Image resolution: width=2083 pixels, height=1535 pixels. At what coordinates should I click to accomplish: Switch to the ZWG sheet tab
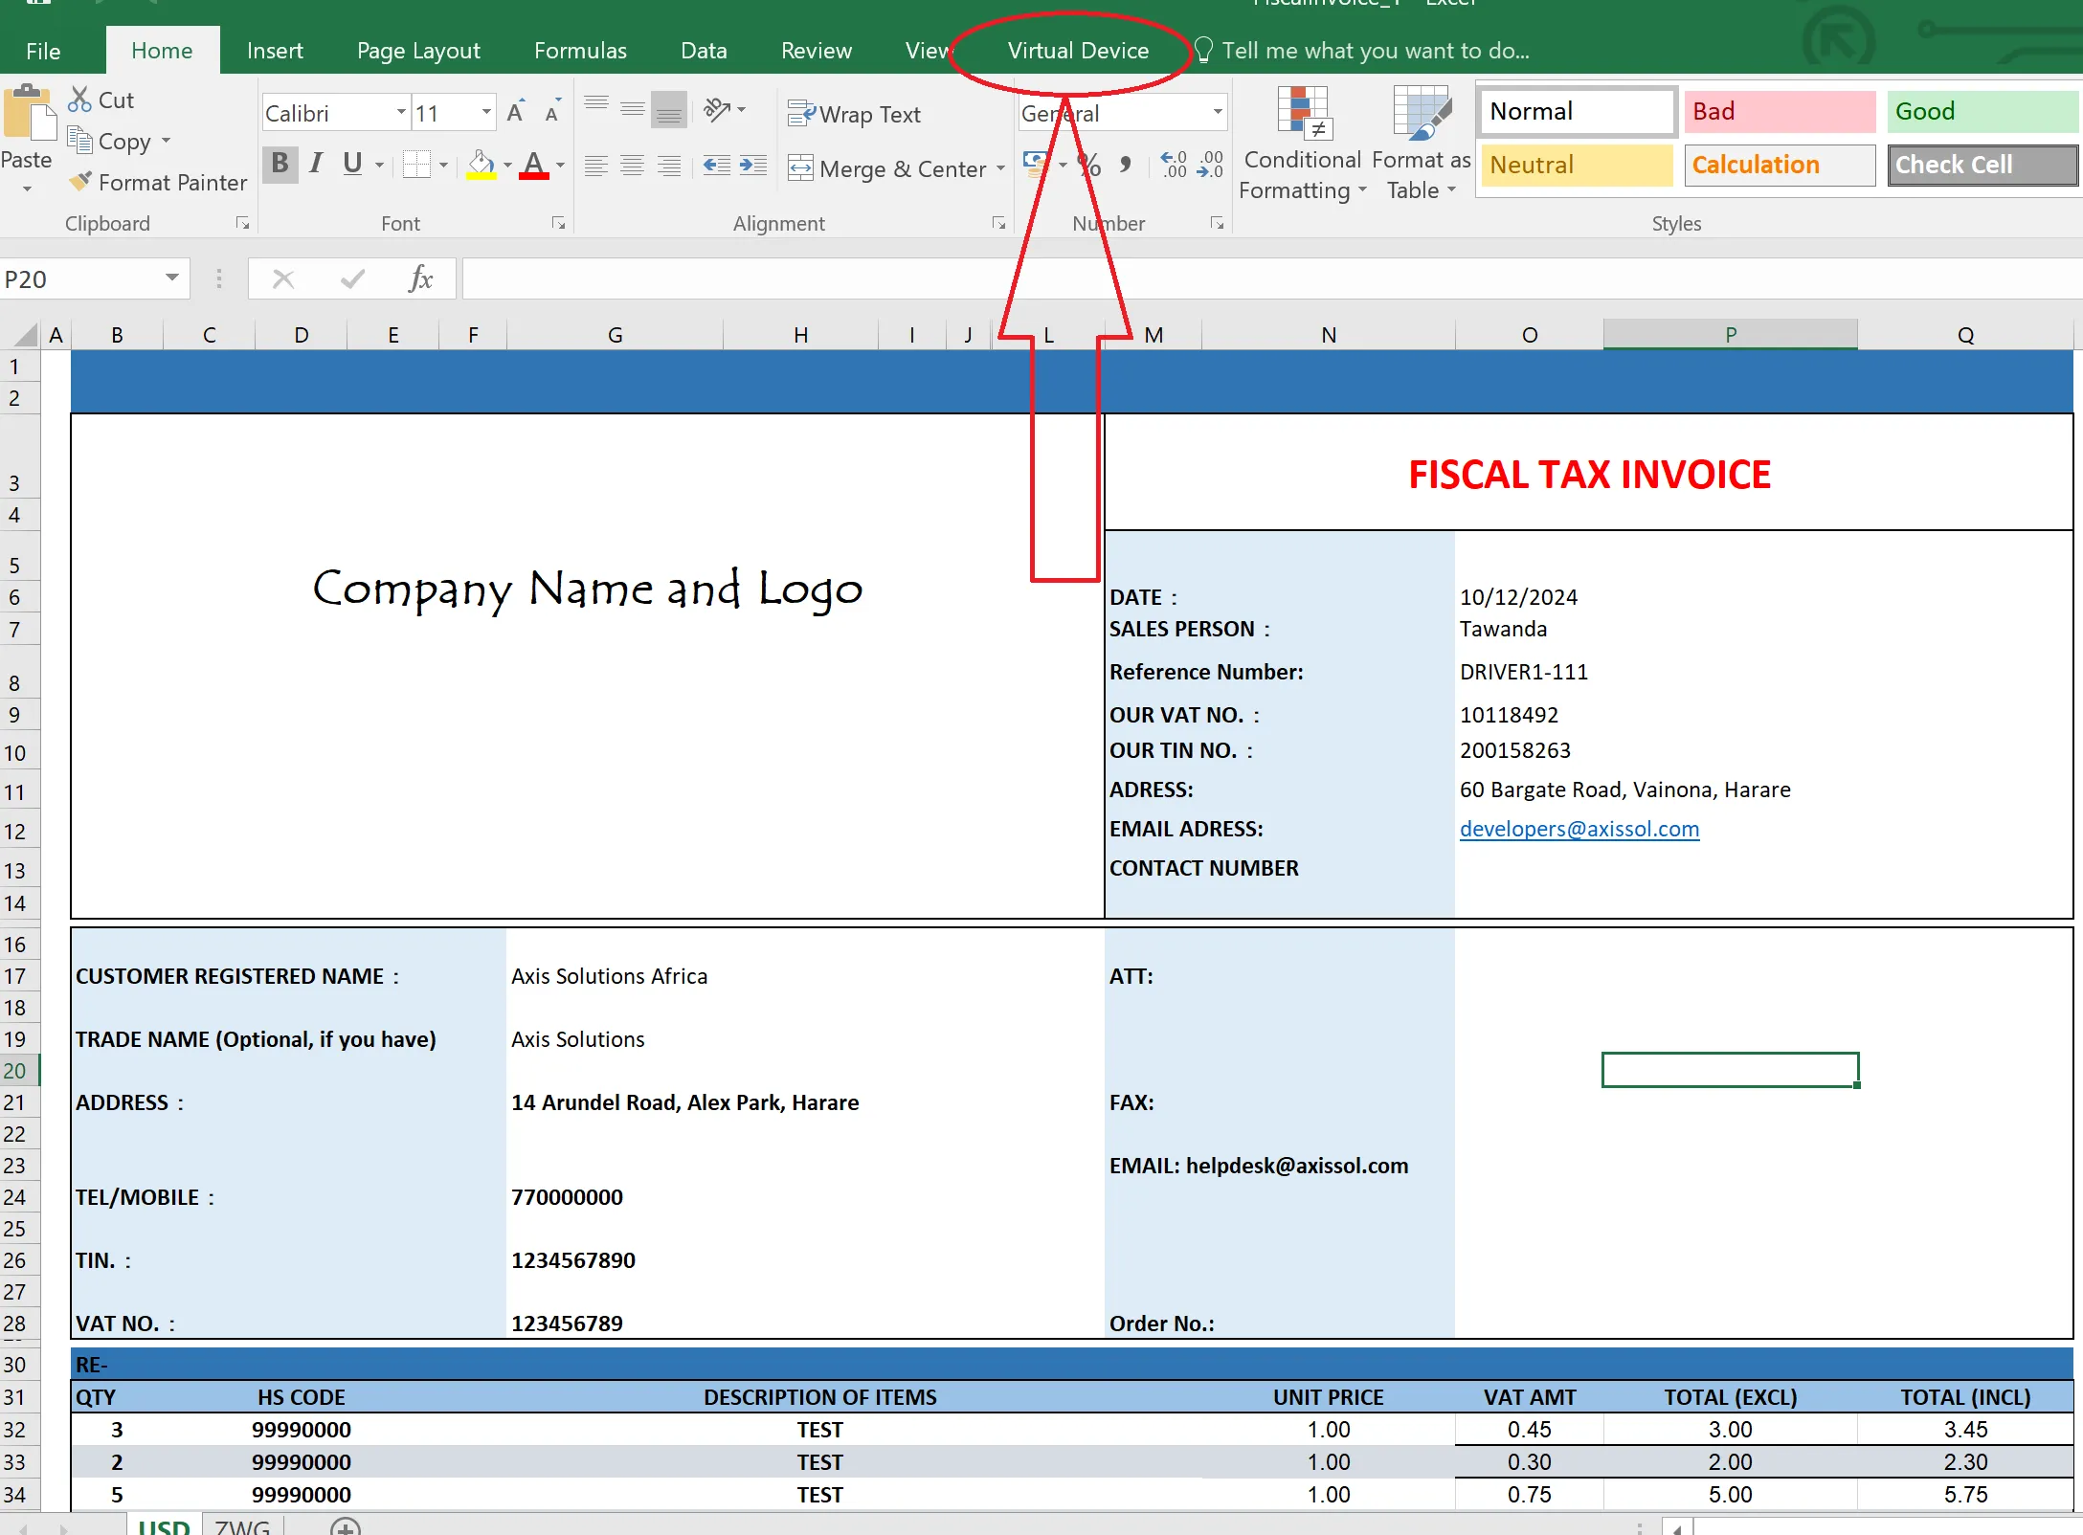[x=242, y=1524]
